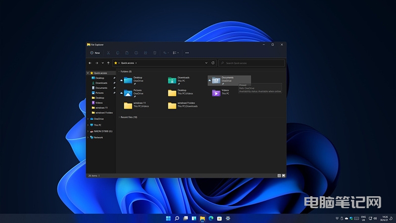Expand the NIKON D7000 drive node

coord(88,131)
